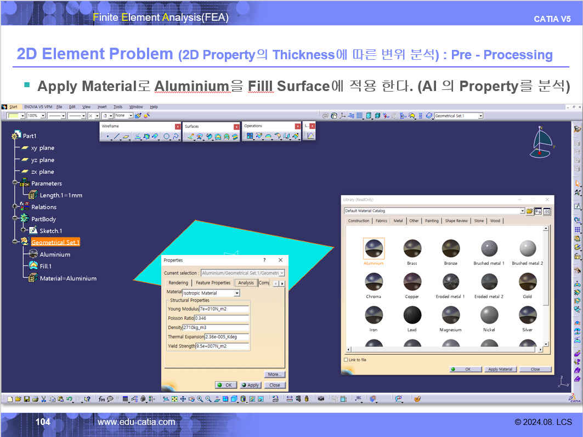Click the More... button in Properties
Image resolution: width=583 pixels, height=437 pixels.
pyautogui.click(x=274, y=374)
